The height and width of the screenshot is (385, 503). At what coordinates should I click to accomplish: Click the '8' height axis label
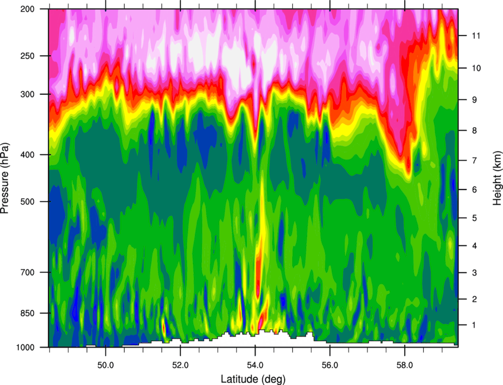(475, 131)
